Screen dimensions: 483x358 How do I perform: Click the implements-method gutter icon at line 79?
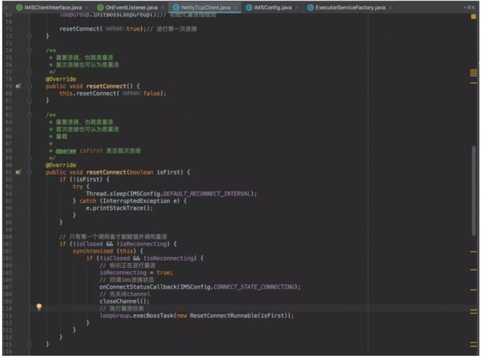click(x=18, y=86)
